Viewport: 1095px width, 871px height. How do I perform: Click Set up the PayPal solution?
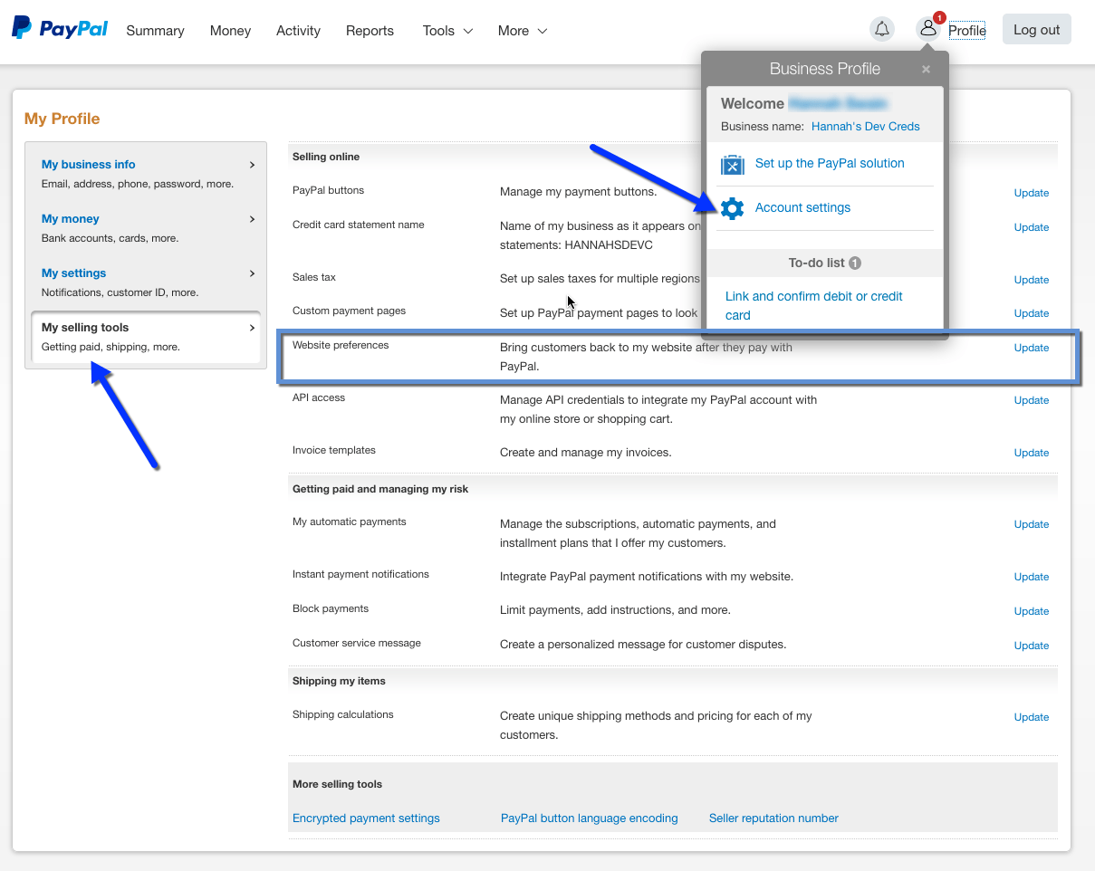point(830,164)
